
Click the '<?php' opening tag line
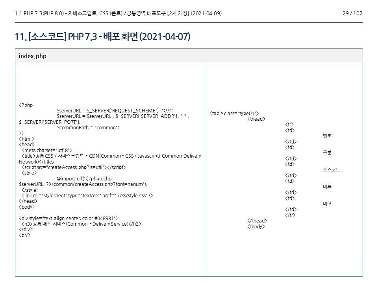pos(26,105)
